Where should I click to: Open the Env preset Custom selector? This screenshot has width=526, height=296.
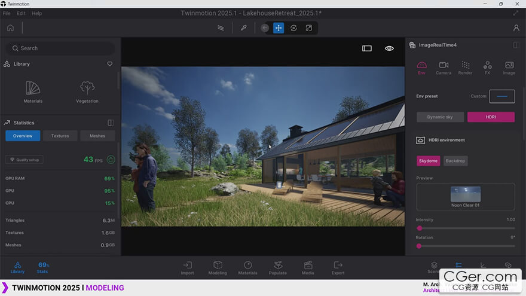(501, 96)
